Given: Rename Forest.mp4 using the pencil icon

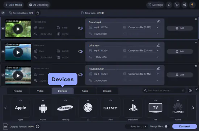Looking at the screenshot, I should pyautogui.click(x=158, y=22).
